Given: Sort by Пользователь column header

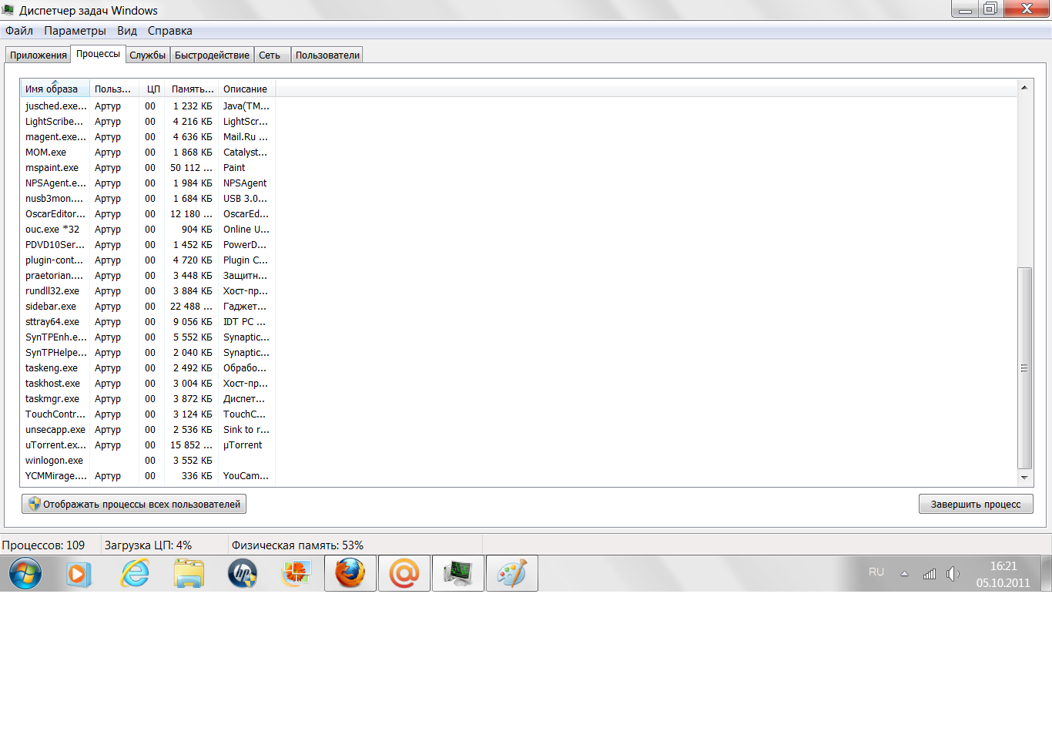Looking at the screenshot, I should coord(114,89).
